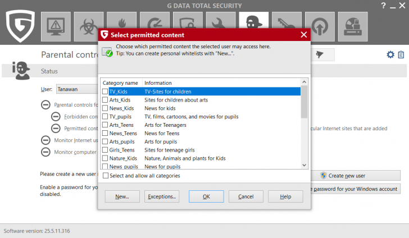Check the TV_pupils category

(105, 117)
